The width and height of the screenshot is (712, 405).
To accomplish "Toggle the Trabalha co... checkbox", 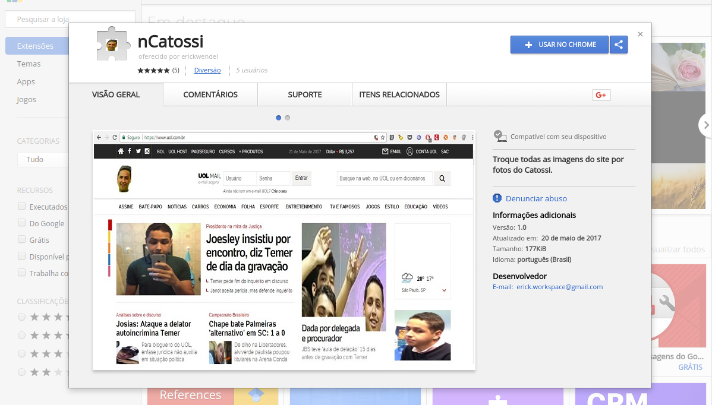I will point(21,273).
